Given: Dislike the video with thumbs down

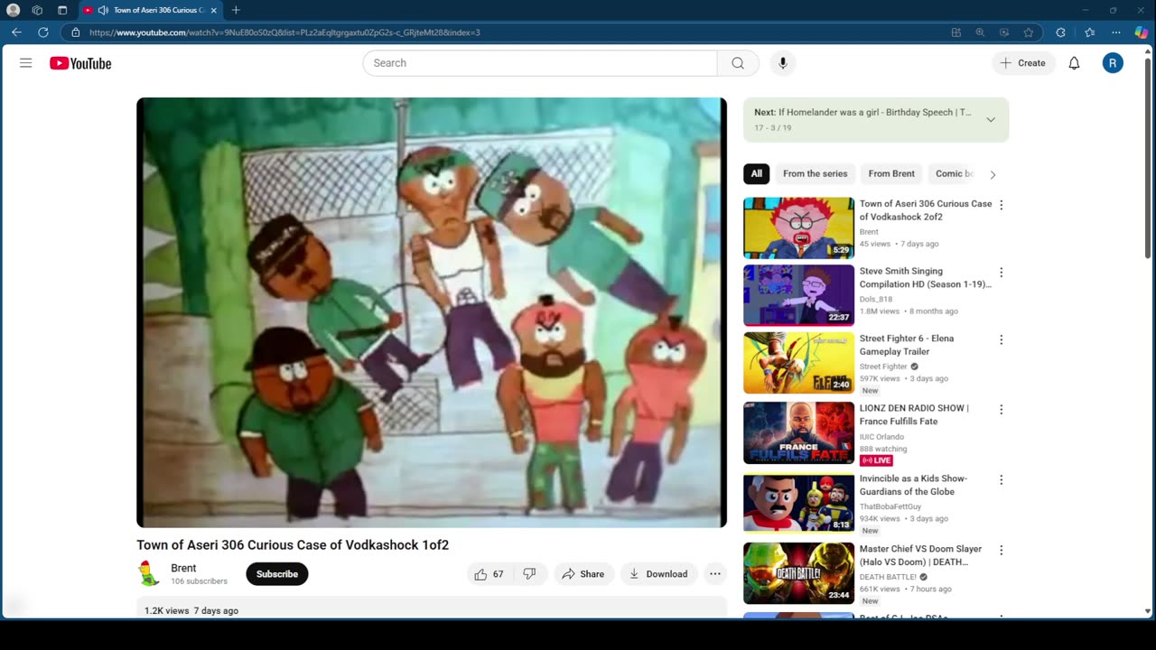Looking at the screenshot, I should (531, 574).
